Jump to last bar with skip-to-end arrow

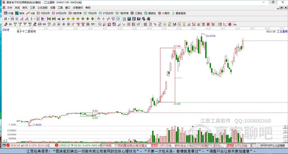pyautogui.click(x=54, y=19)
